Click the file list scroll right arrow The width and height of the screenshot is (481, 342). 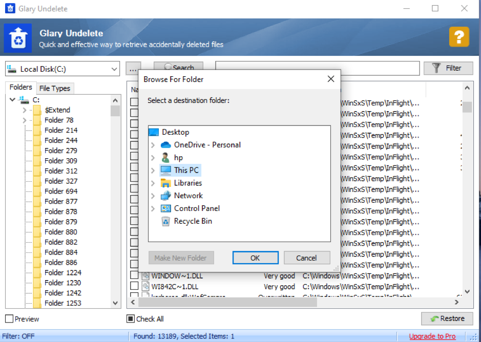click(x=456, y=302)
